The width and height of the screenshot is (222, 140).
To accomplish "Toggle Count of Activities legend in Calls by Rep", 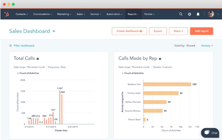I will pyautogui.click(x=133, y=73).
